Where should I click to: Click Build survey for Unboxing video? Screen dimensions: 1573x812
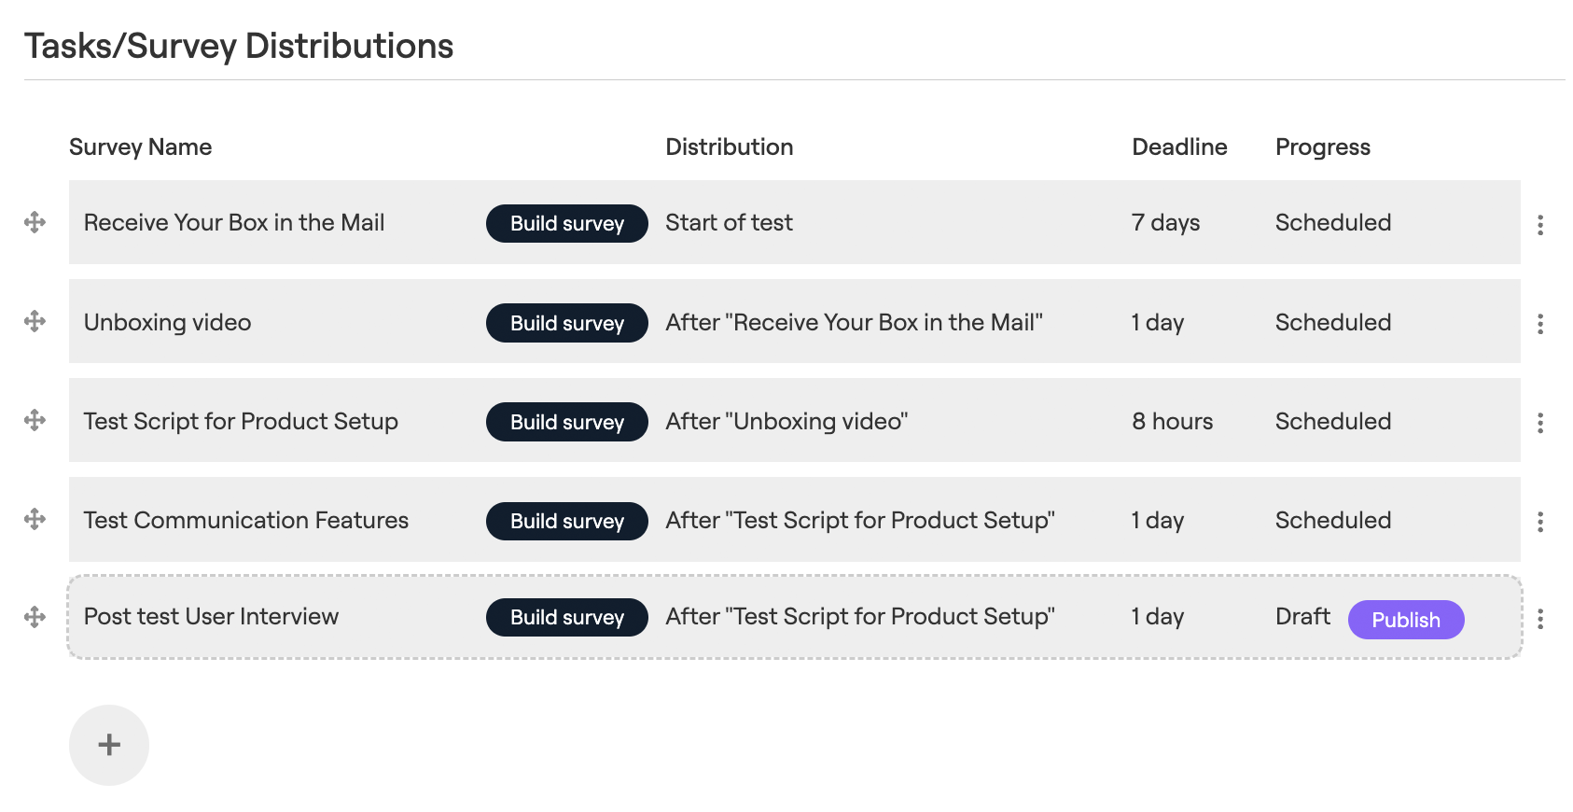566,322
